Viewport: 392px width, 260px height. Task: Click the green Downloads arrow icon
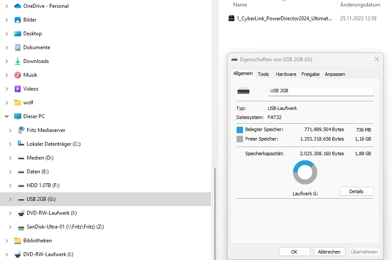pos(18,61)
